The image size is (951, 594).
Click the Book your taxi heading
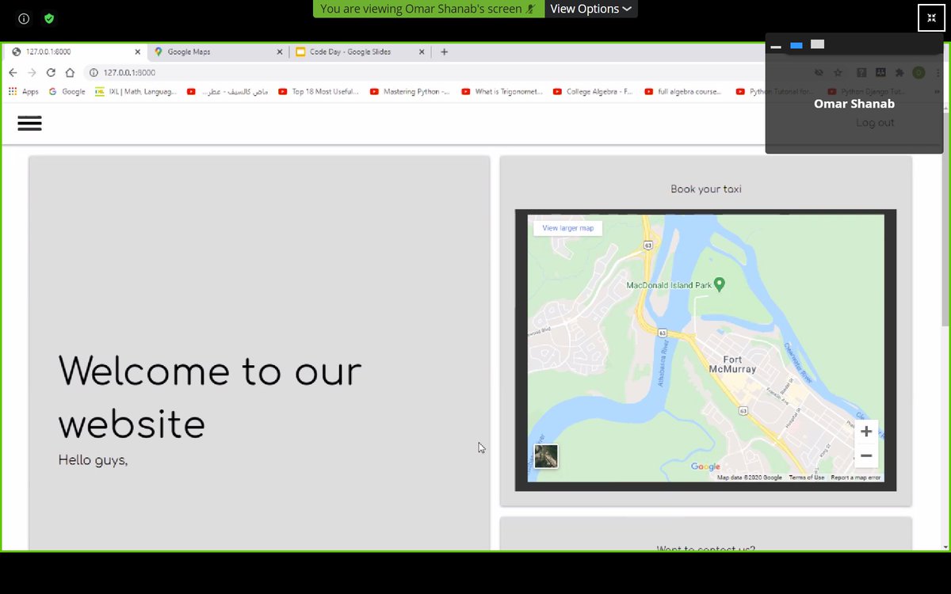pos(706,189)
